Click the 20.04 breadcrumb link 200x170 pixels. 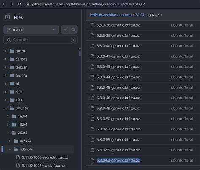pyautogui.click(x=140, y=15)
